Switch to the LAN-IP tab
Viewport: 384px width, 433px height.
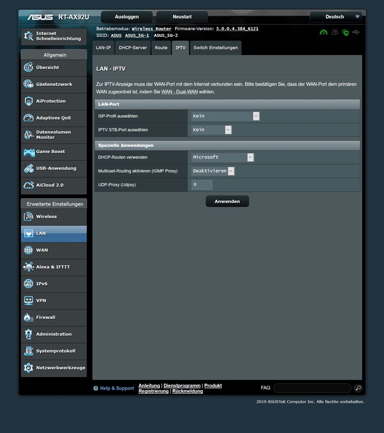103,48
